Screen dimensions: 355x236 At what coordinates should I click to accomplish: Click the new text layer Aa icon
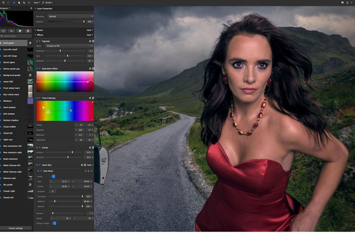(11, 31)
